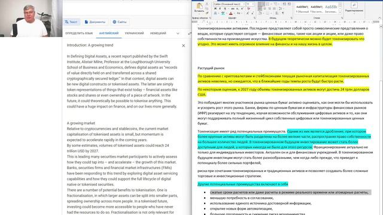Click the paragraph shading color bucket
Image resolution: width=383 pixels, height=215 pixels.
coord(260,13)
